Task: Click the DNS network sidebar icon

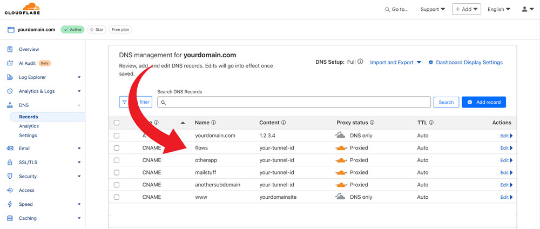Action: (x=10, y=105)
